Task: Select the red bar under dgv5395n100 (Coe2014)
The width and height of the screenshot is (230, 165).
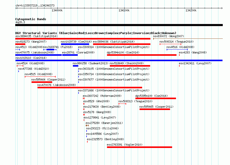Action: [156, 98]
